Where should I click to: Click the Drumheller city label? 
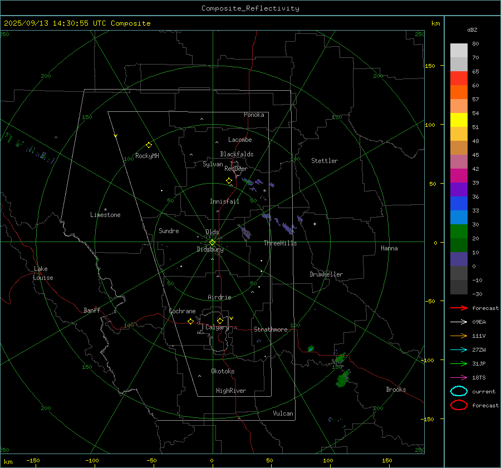click(x=326, y=274)
